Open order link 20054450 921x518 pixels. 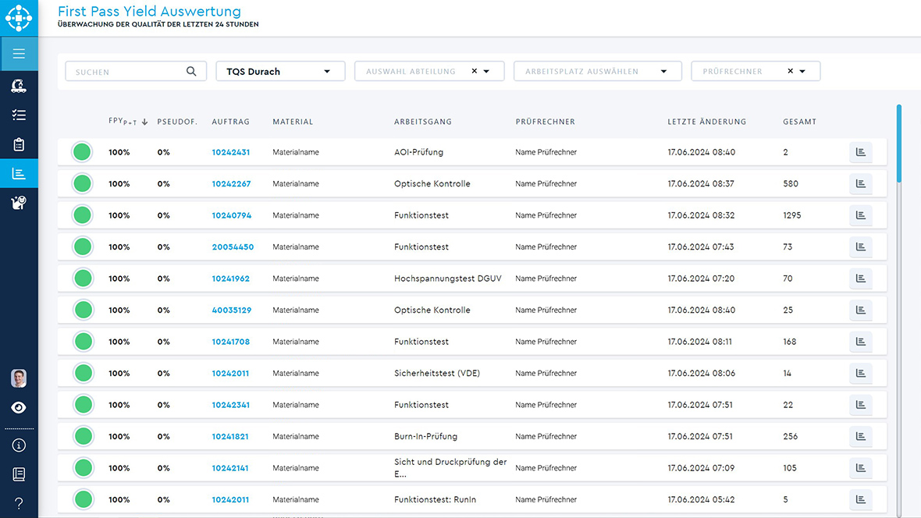[x=233, y=247]
